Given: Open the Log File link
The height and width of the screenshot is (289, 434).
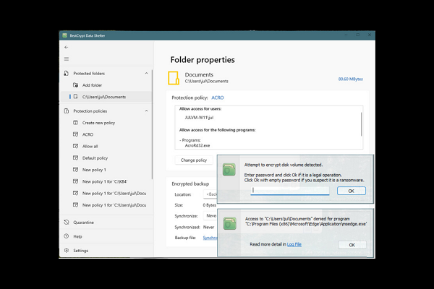Looking at the screenshot, I should pos(293,245).
